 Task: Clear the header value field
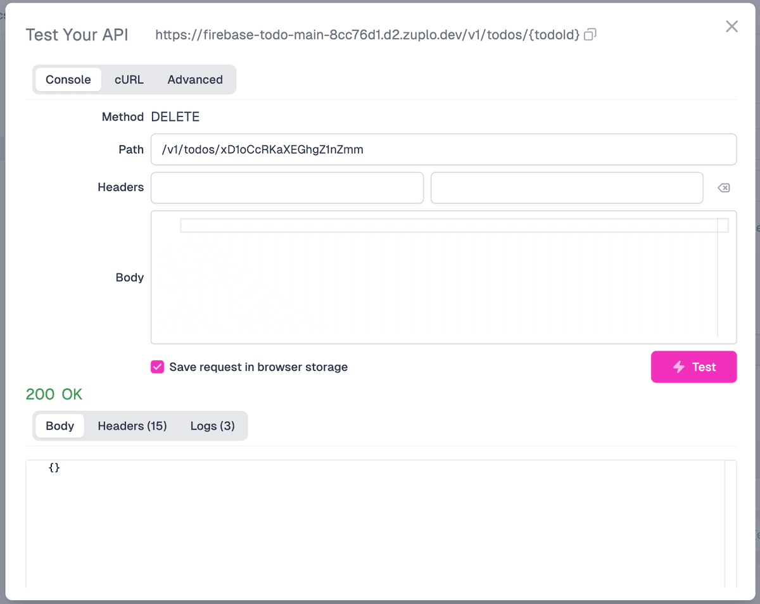(x=723, y=187)
